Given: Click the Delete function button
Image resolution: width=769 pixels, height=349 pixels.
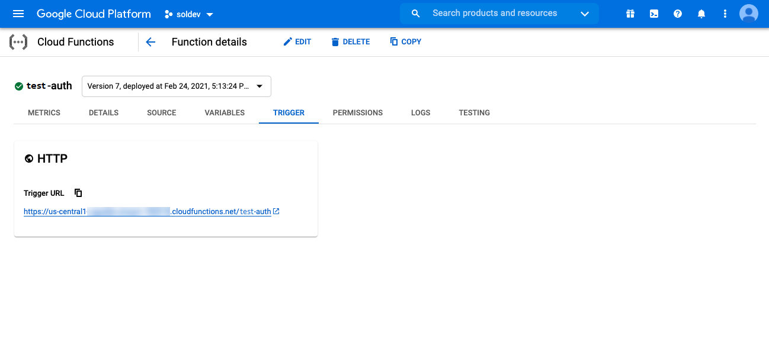Looking at the screenshot, I should pos(351,42).
